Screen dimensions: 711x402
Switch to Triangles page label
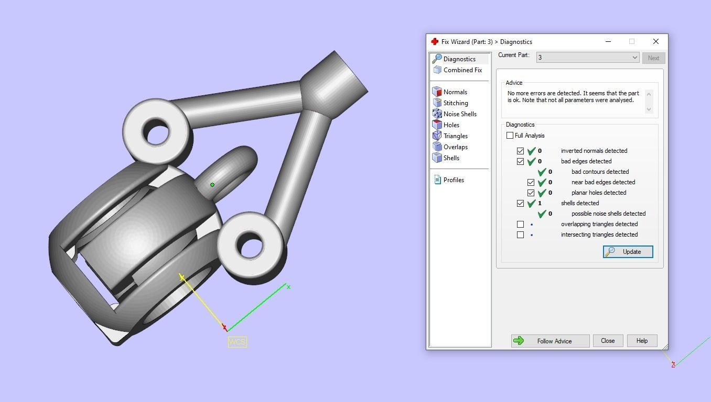point(456,136)
